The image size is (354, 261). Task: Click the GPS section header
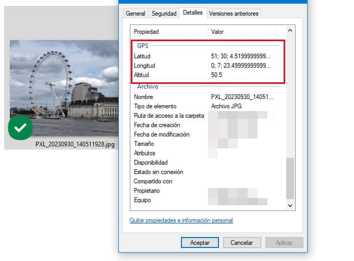click(143, 45)
